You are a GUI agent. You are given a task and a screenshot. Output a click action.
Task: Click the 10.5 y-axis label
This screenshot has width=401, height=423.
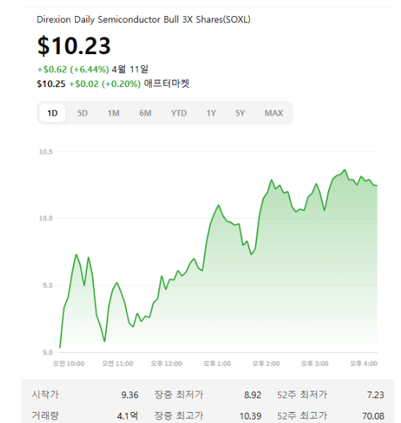(46, 152)
